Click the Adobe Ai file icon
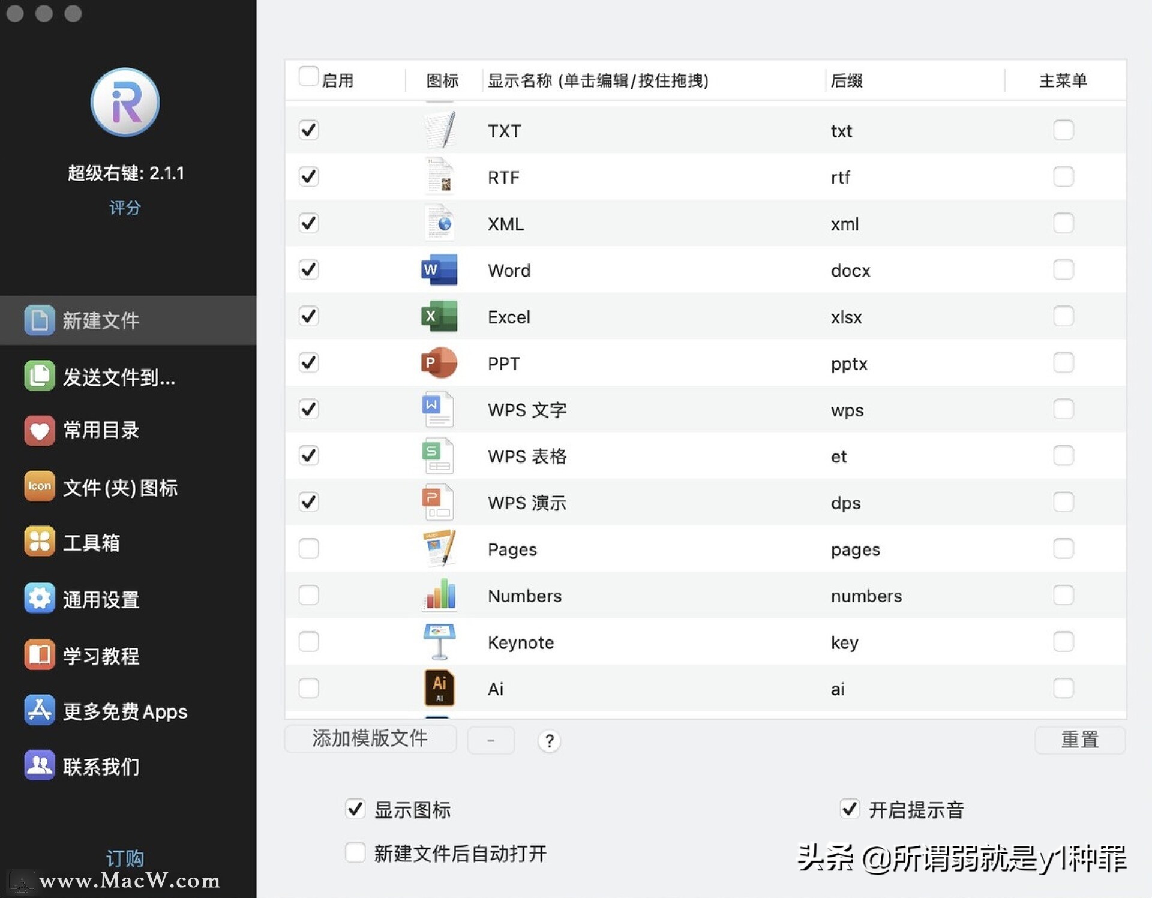The height and width of the screenshot is (898, 1152). tap(440, 687)
